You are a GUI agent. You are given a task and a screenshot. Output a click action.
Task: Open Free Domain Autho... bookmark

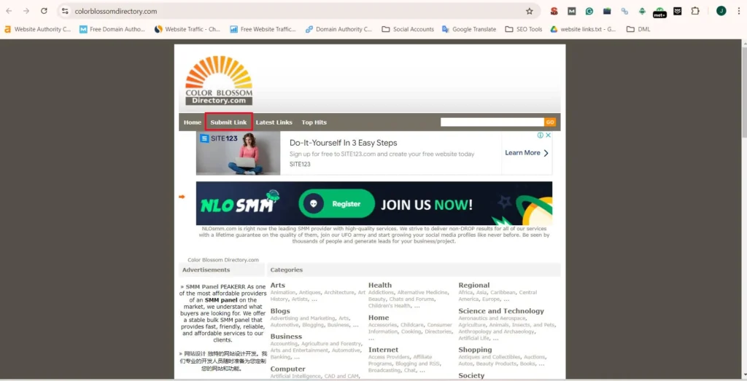tap(112, 29)
